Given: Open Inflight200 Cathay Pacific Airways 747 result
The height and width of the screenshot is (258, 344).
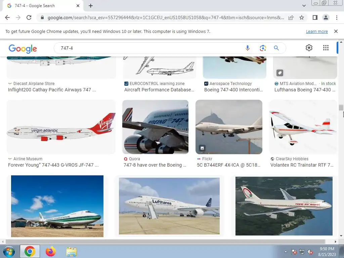Looking at the screenshot, I should tap(52, 90).
